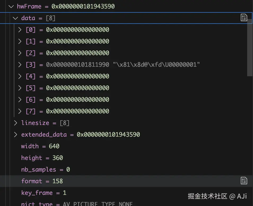Expand the extended_data pointer
The width and height of the screenshot is (253, 206).
point(15,135)
